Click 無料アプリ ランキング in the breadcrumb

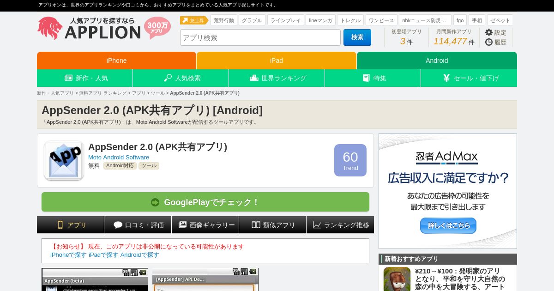click(102, 93)
